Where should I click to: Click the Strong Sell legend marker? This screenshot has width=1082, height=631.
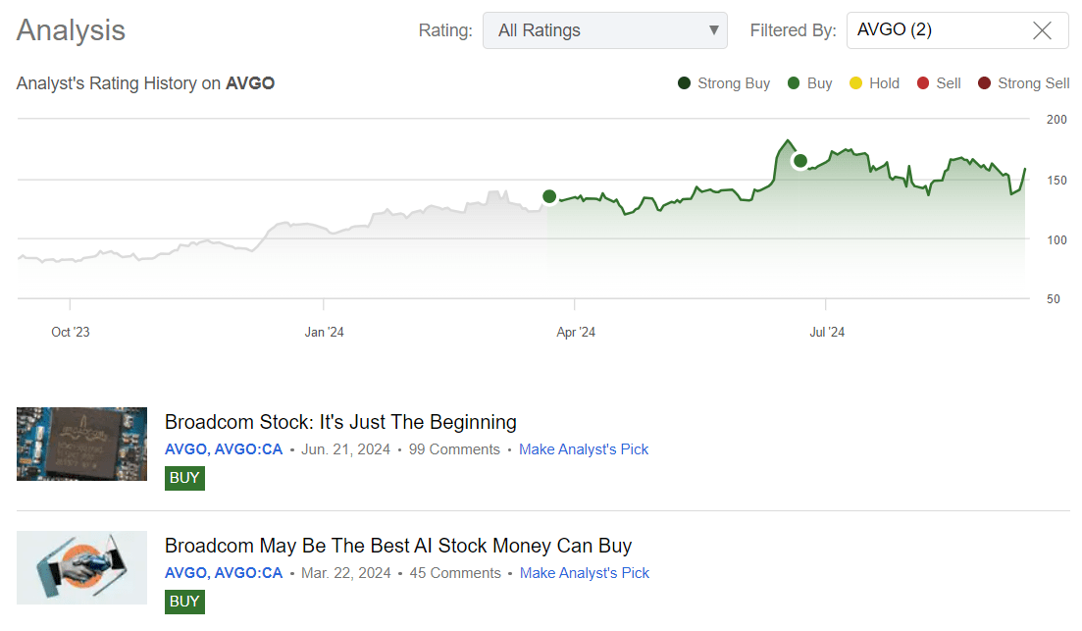[984, 83]
